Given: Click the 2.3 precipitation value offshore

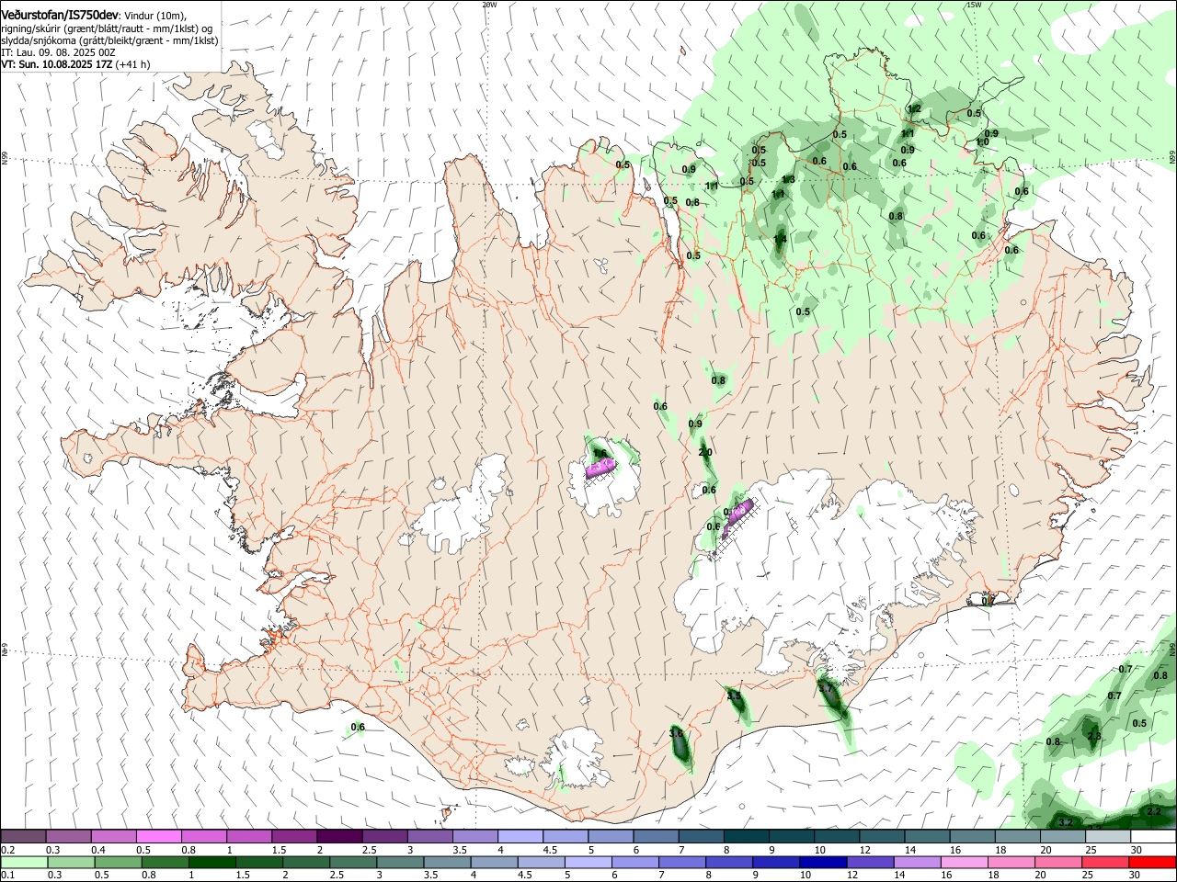Looking at the screenshot, I should (1094, 737).
